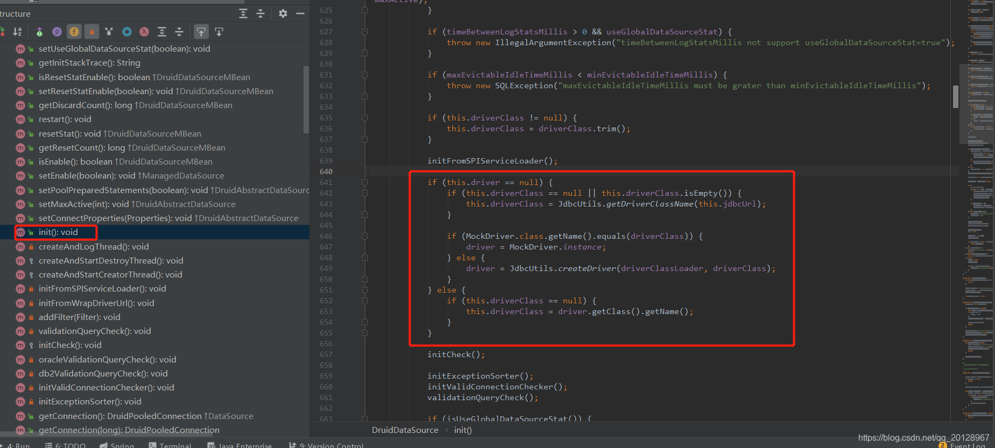
Task: Click lock icon beside addFilter(Filter): void
Action: click(31, 317)
